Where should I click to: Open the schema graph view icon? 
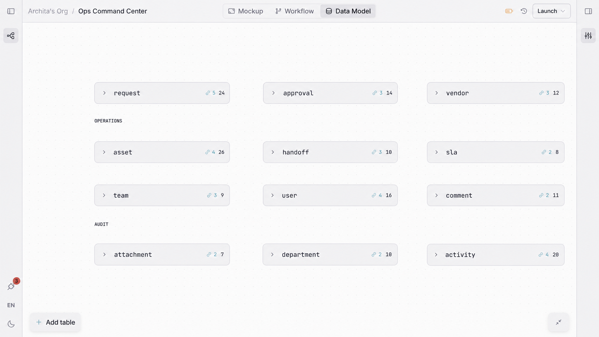pos(11,35)
